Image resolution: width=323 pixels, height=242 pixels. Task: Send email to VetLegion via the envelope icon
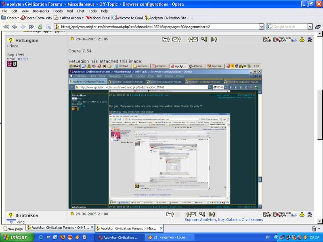(x=176, y=39)
